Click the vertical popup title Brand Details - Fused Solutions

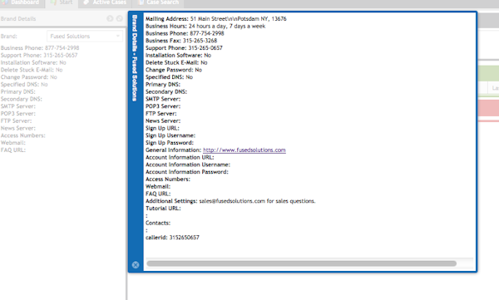coord(135,58)
